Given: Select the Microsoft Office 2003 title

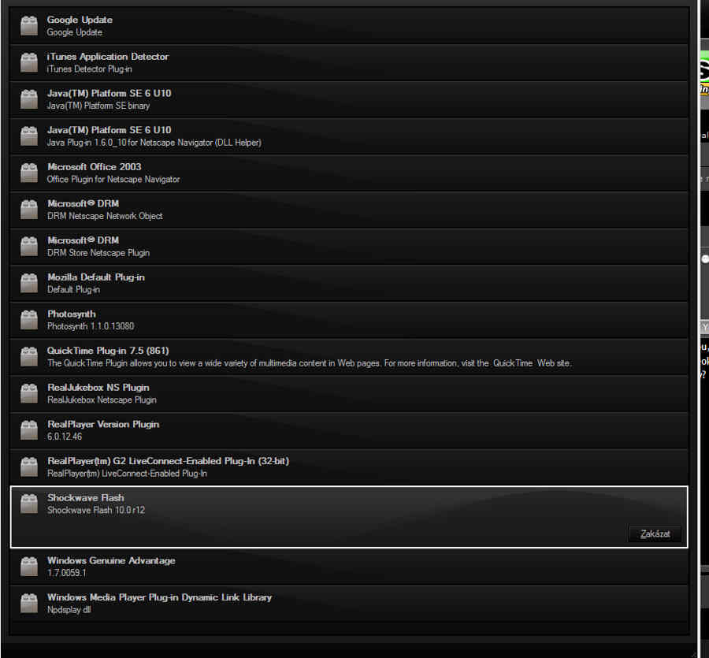Looking at the screenshot, I should [x=94, y=167].
